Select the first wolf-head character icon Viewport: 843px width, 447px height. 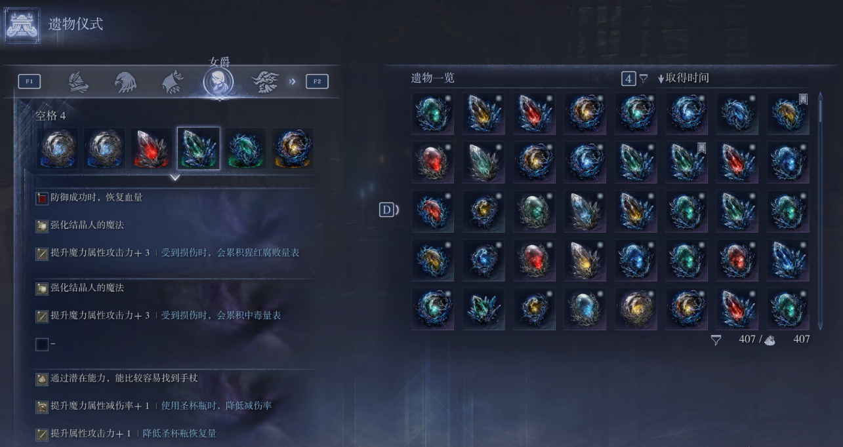tap(79, 82)
